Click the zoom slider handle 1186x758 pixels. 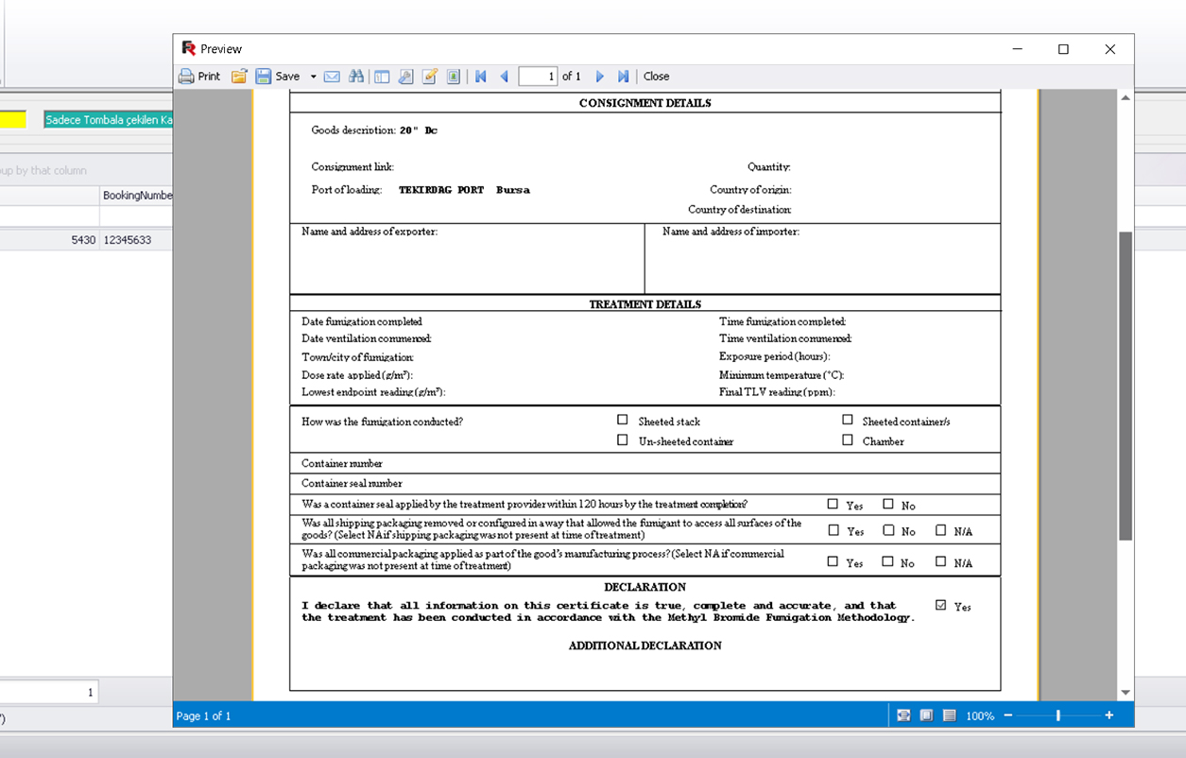[x=1058, y=715]
